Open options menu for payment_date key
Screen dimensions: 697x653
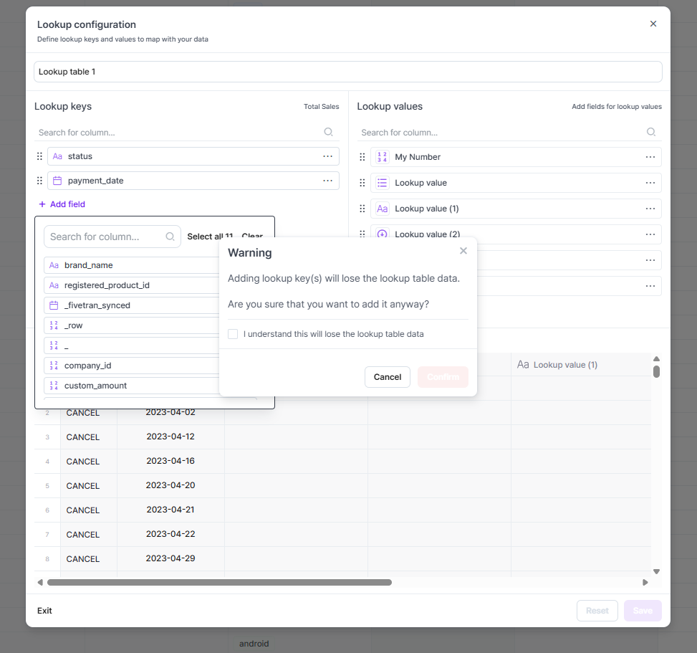[x=327, y=181]
